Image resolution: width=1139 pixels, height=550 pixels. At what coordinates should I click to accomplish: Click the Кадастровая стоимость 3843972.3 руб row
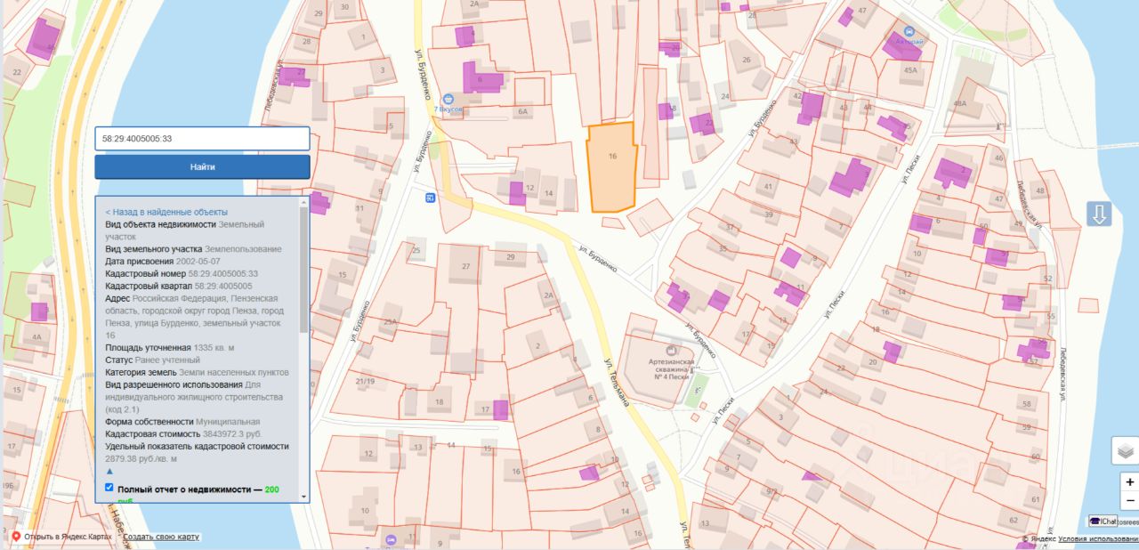pos(182,434)
